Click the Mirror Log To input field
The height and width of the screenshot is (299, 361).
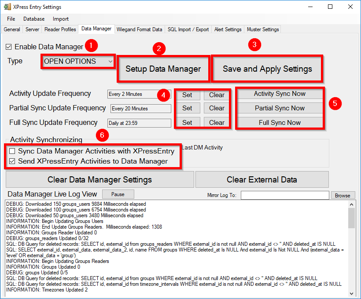point(285,195)
